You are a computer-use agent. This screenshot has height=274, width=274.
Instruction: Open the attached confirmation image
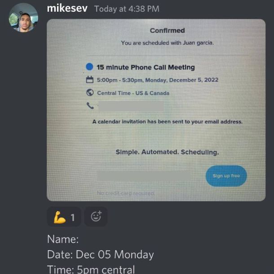156,110
